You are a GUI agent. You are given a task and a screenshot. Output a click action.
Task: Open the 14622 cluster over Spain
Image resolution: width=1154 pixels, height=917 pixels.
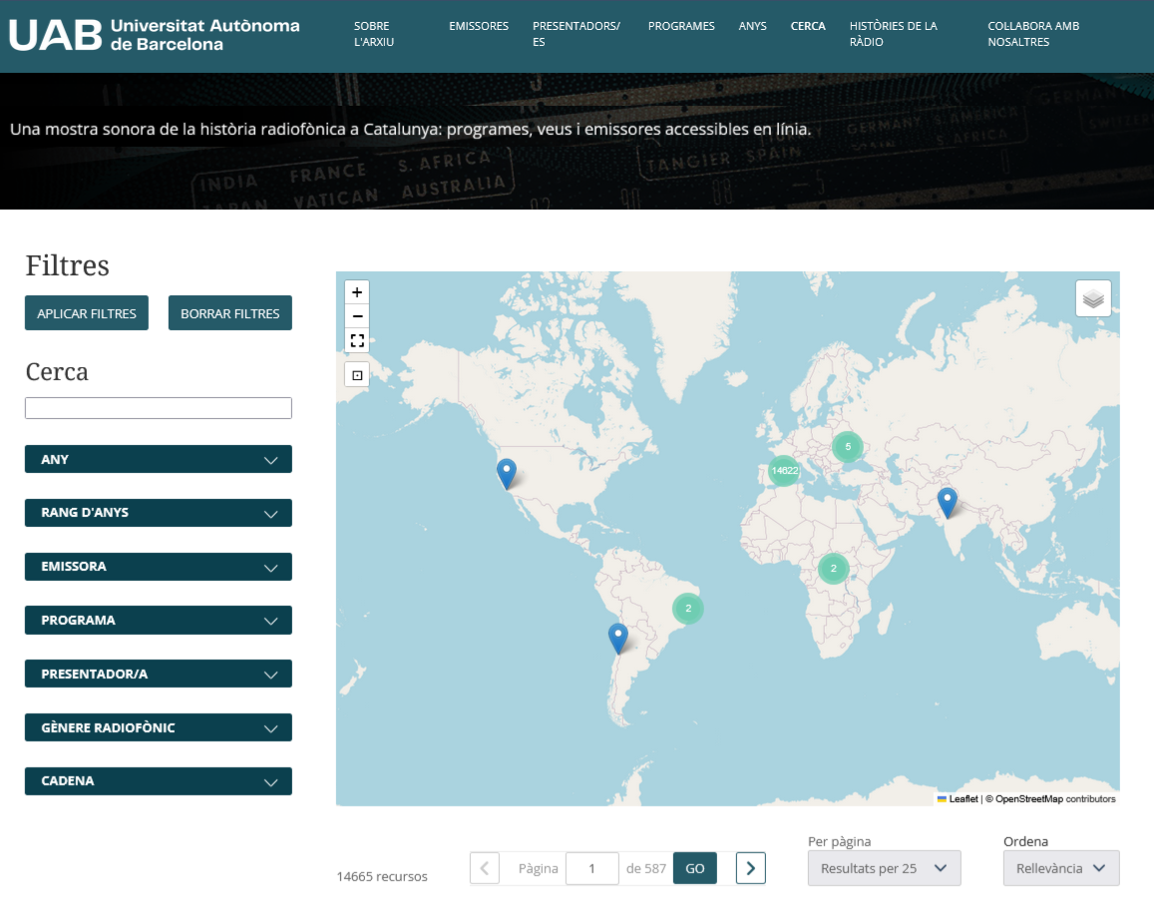tap(784, 470)
